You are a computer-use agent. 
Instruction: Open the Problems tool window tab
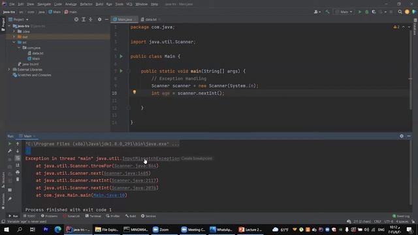50,216
